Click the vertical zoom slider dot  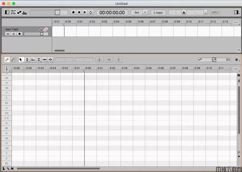239,156
